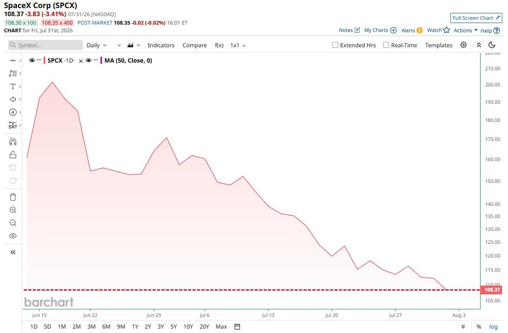Select the Max range
508x333 pixels.
[x=221, y=327]
